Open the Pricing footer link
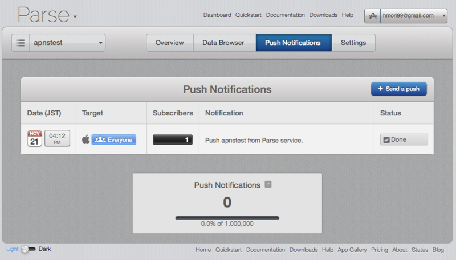The image size is (456, 260). tap(379, 250)
